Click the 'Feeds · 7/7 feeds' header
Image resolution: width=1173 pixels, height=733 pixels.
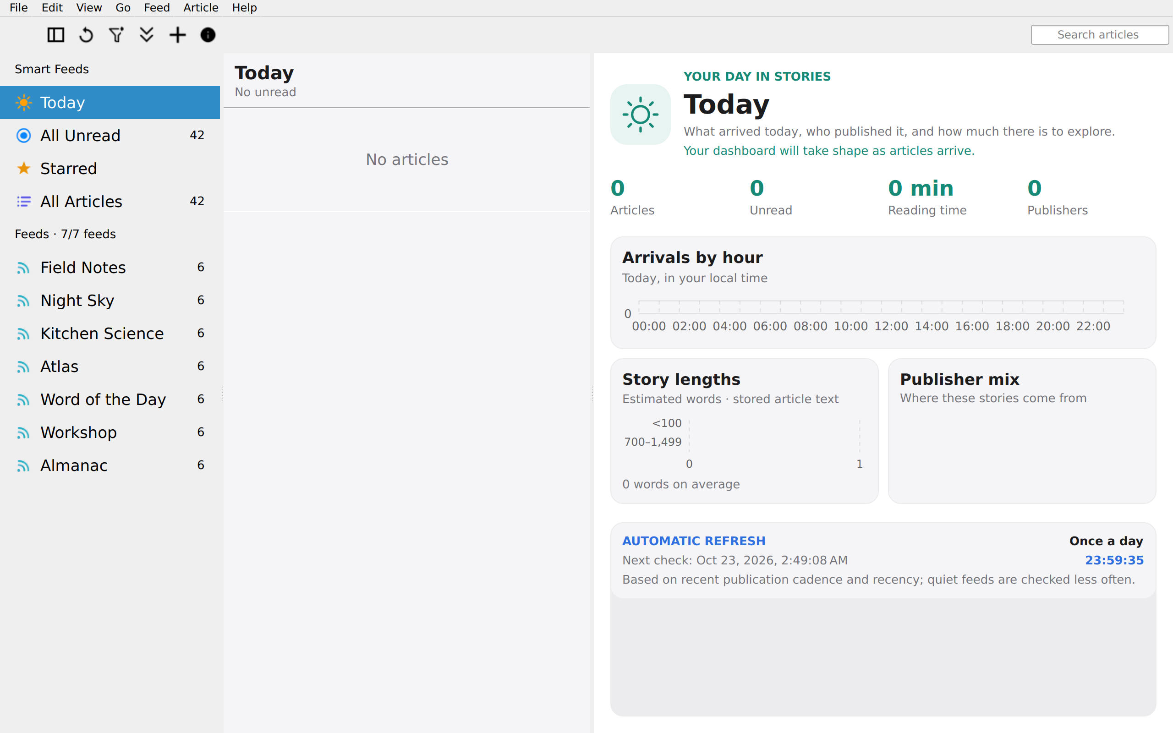(x=66, y=234)
